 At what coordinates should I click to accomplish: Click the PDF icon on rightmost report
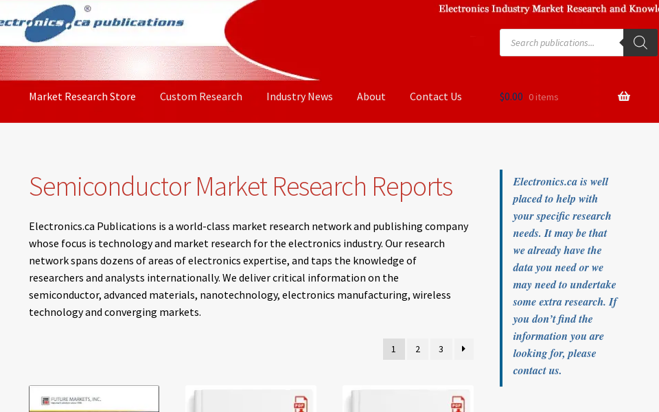(x=456, y=404)
